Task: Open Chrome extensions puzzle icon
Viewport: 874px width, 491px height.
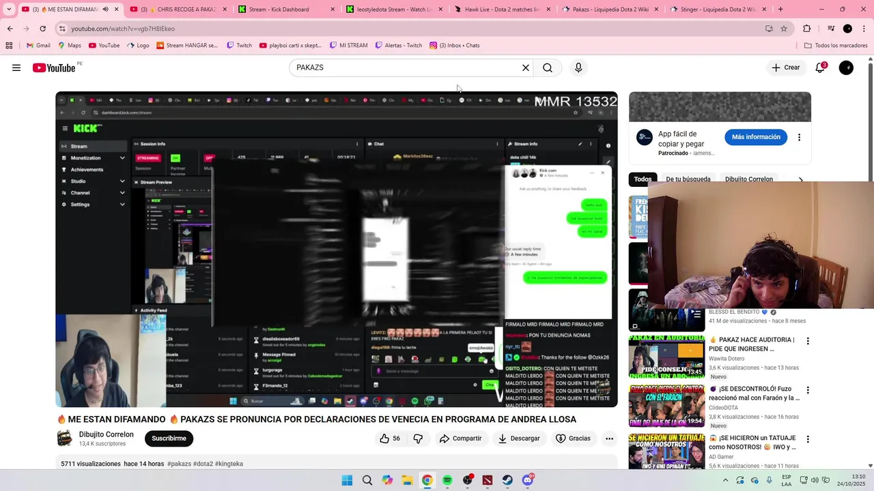Action: [806, 29]
